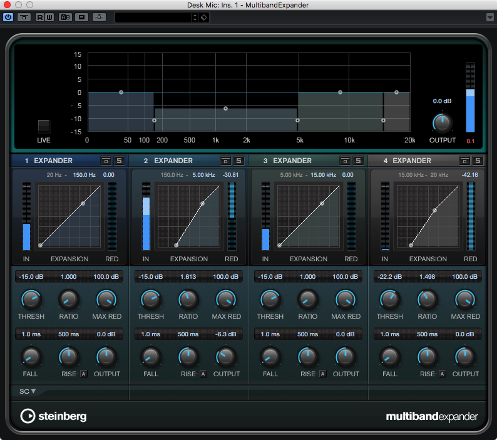Toggle the LIVE mode button
The height and width of the screenshot is (440, 497).
[44, 126]
